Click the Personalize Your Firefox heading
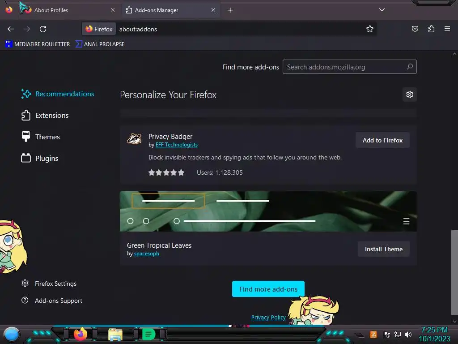 (x=168, y=95)
